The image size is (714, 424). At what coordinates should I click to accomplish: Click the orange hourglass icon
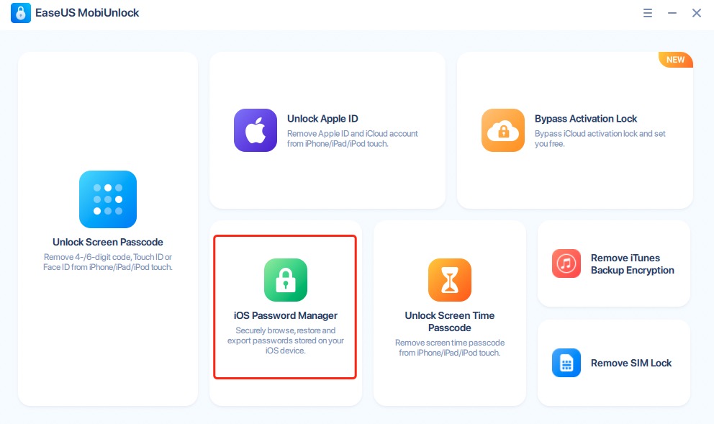(x=450, y=279)
